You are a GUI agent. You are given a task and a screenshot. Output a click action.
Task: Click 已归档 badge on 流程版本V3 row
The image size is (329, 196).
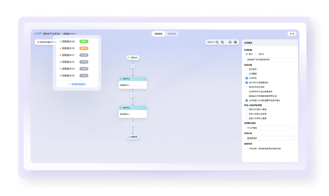84,69
